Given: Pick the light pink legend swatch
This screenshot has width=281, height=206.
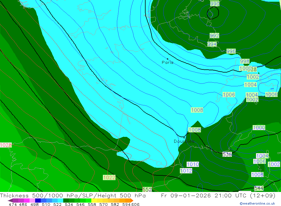Looking at the screenshot, I should 32,200.
